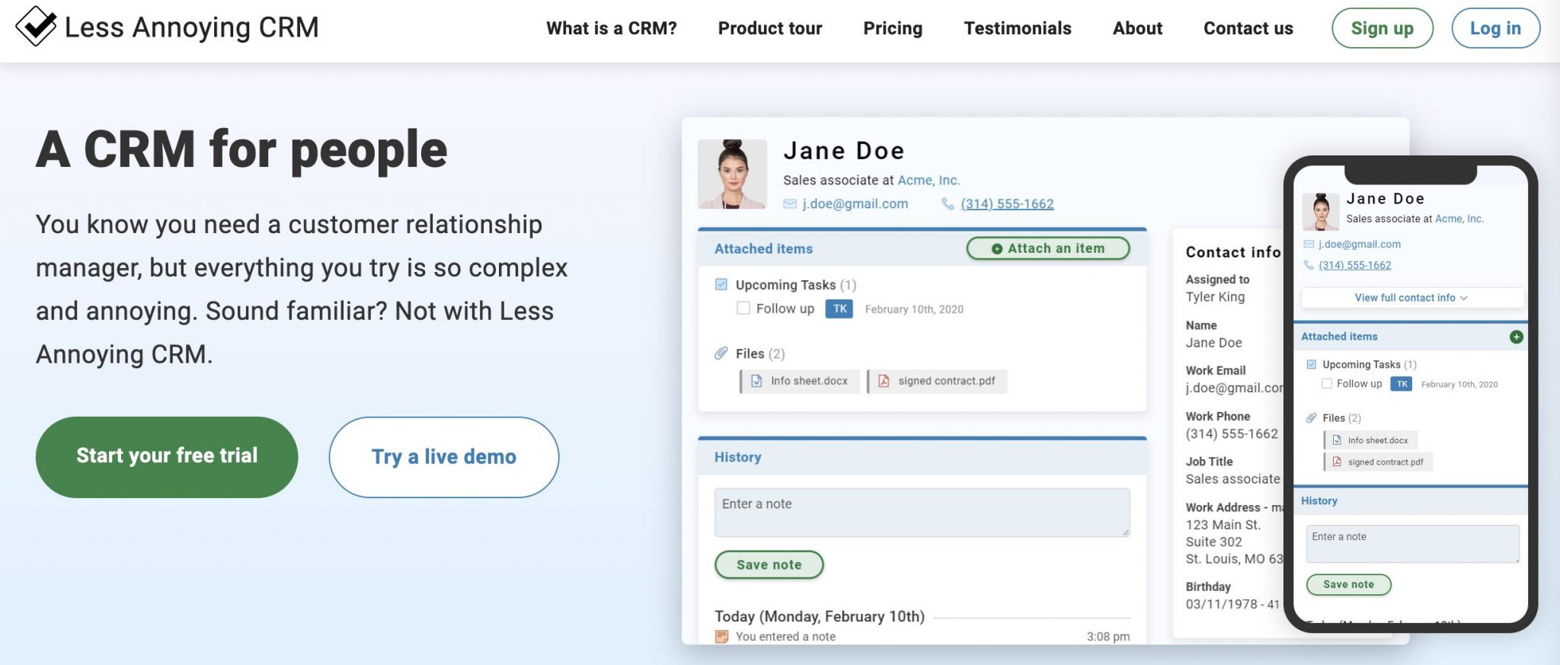Open the Contact us nav item
1560x665 pixels.
click(x=1248, y=28)
